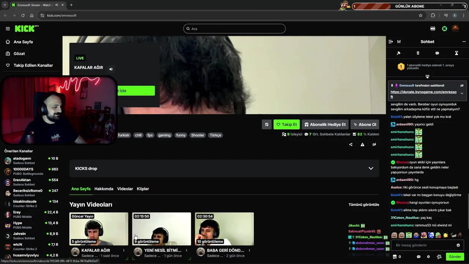469x264 pixels.
Task: Click the Abone Ol button
Action: [x=365, y=124]
